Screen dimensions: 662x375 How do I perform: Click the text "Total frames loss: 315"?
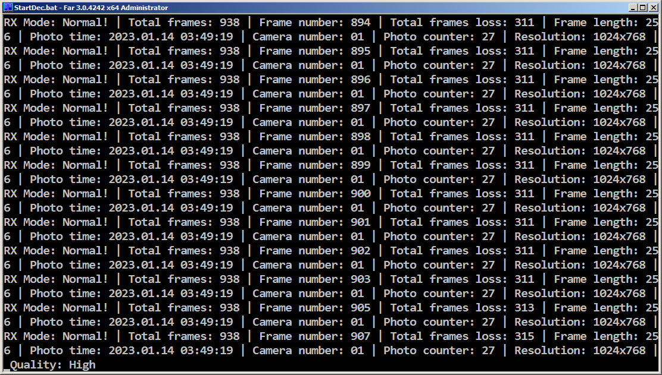462,336
